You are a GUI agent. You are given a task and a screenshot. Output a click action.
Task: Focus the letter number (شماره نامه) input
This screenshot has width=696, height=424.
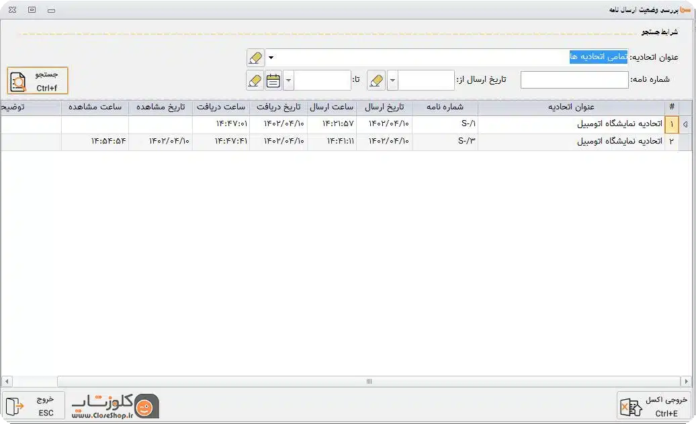tap(574, 81)
